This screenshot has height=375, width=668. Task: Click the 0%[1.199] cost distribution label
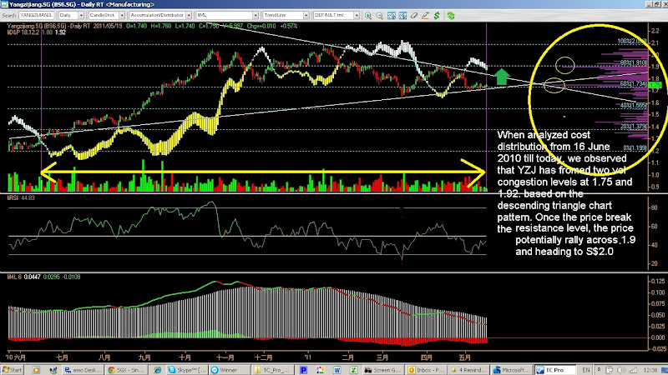pyautogui.click(x=635, y=147)
